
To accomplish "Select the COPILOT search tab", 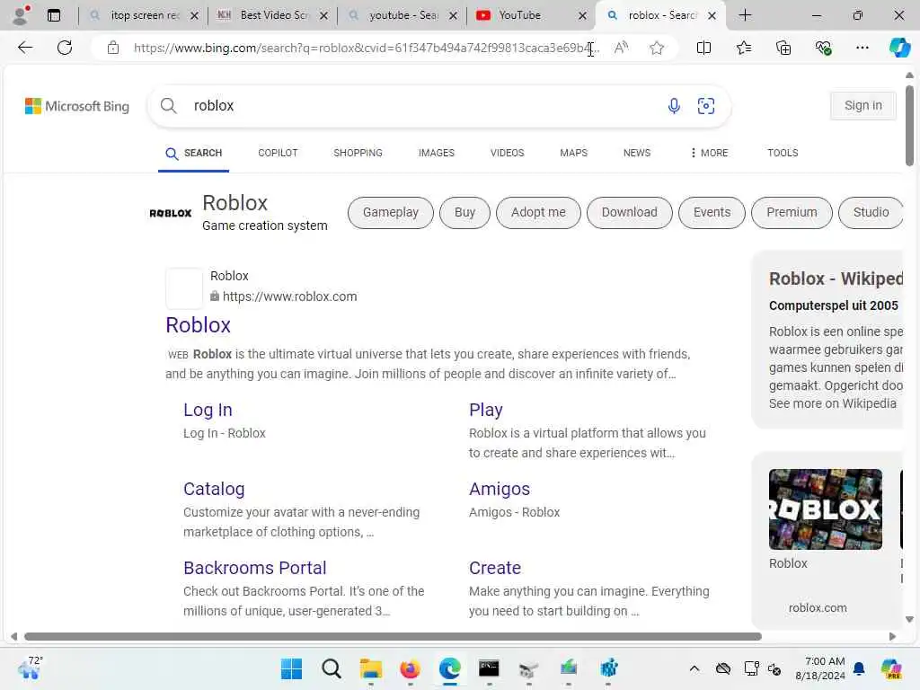I will pos(279,153).
